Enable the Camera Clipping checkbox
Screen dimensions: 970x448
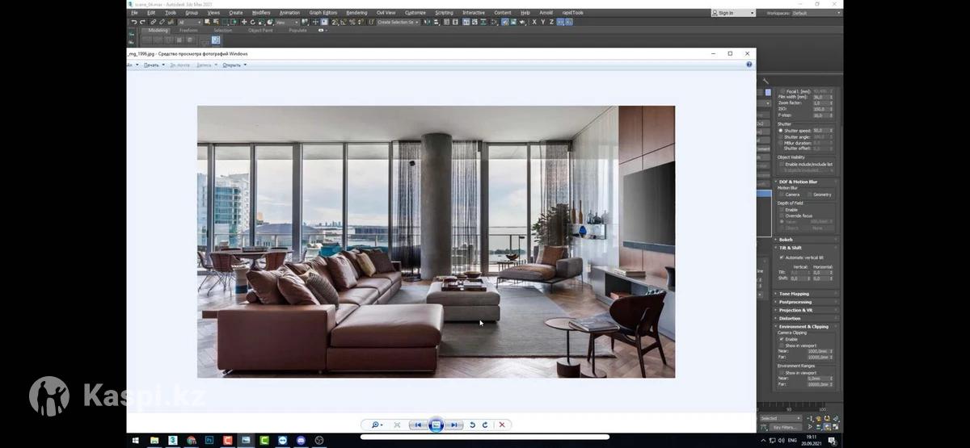point(781,339)
